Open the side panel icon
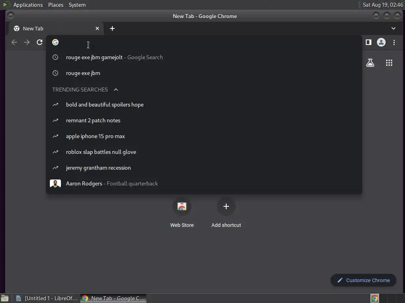405x303 pixels. [369, 42]
